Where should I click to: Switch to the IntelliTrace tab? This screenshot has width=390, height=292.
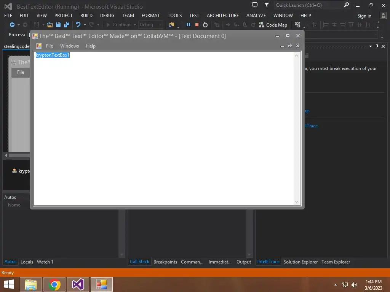pos(269,262)
